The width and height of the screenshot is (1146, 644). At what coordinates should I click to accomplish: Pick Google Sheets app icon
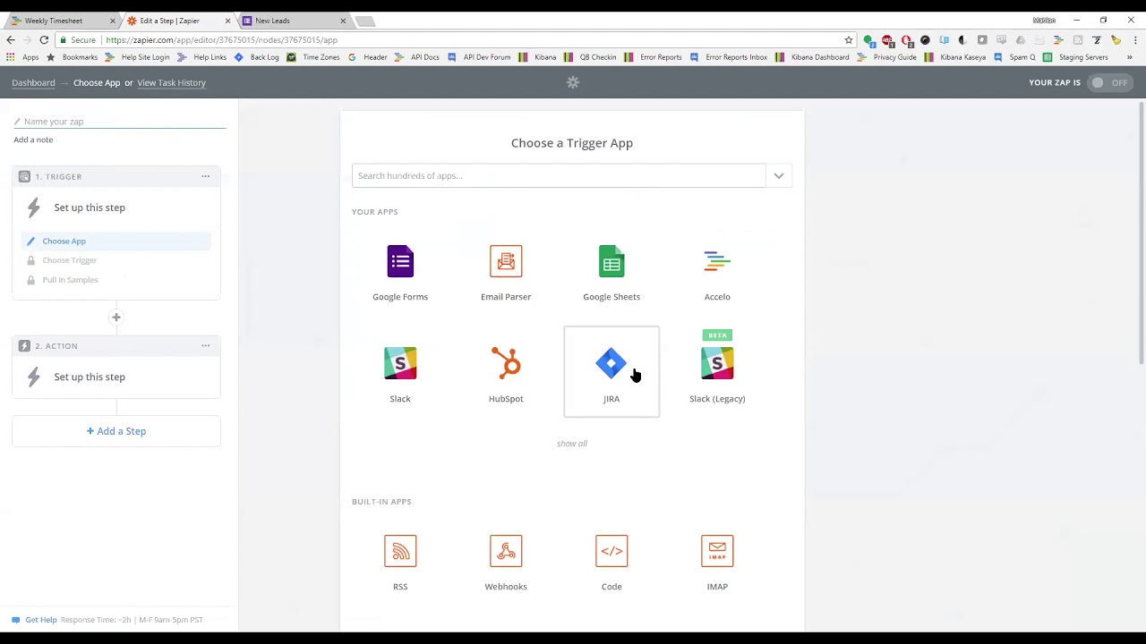click(611, 261)
